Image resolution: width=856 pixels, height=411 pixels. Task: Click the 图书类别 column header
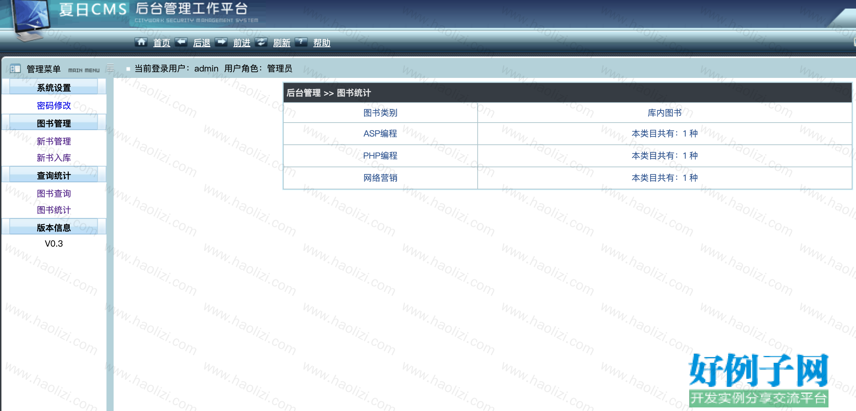380,113
